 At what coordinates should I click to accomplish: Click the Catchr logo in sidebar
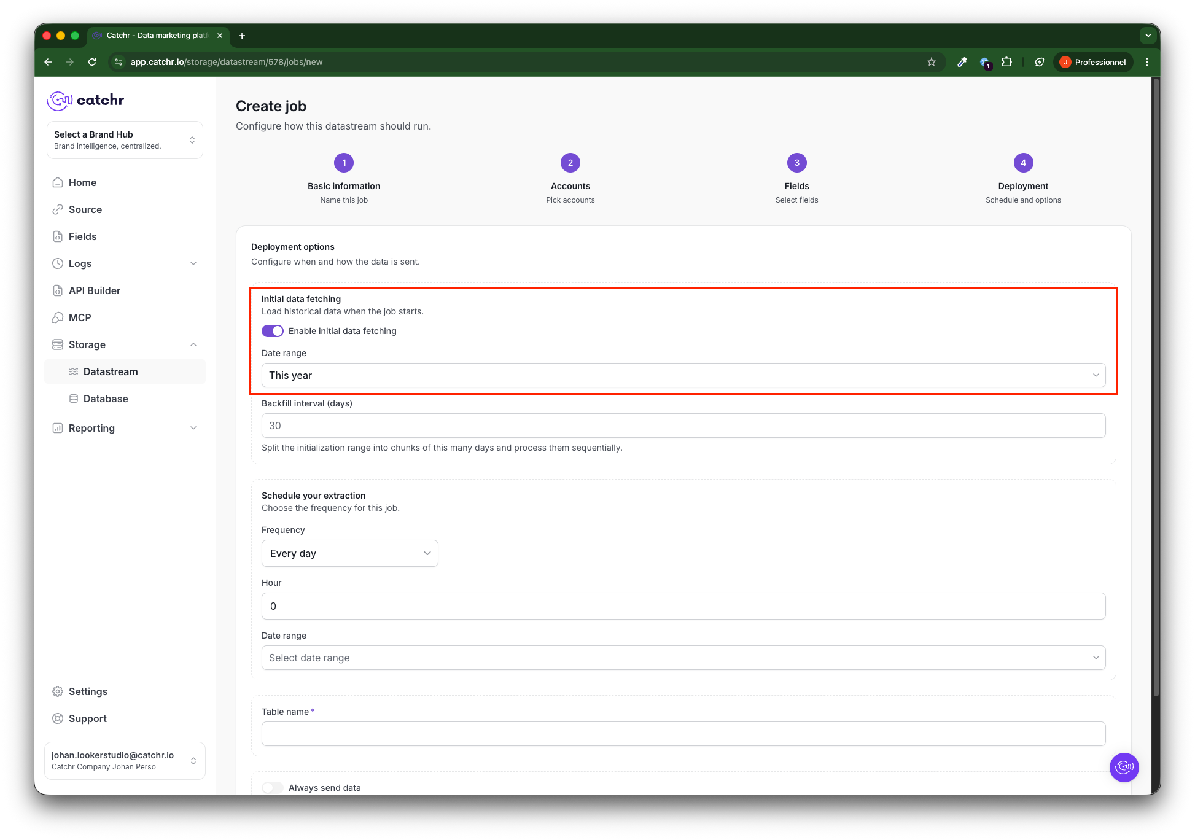[85, 100]
